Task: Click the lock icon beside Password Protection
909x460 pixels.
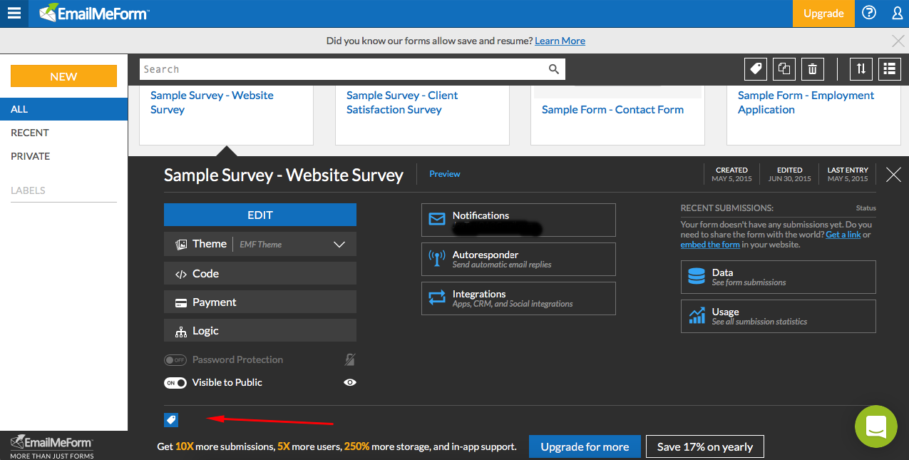Action: click(349, 359)
